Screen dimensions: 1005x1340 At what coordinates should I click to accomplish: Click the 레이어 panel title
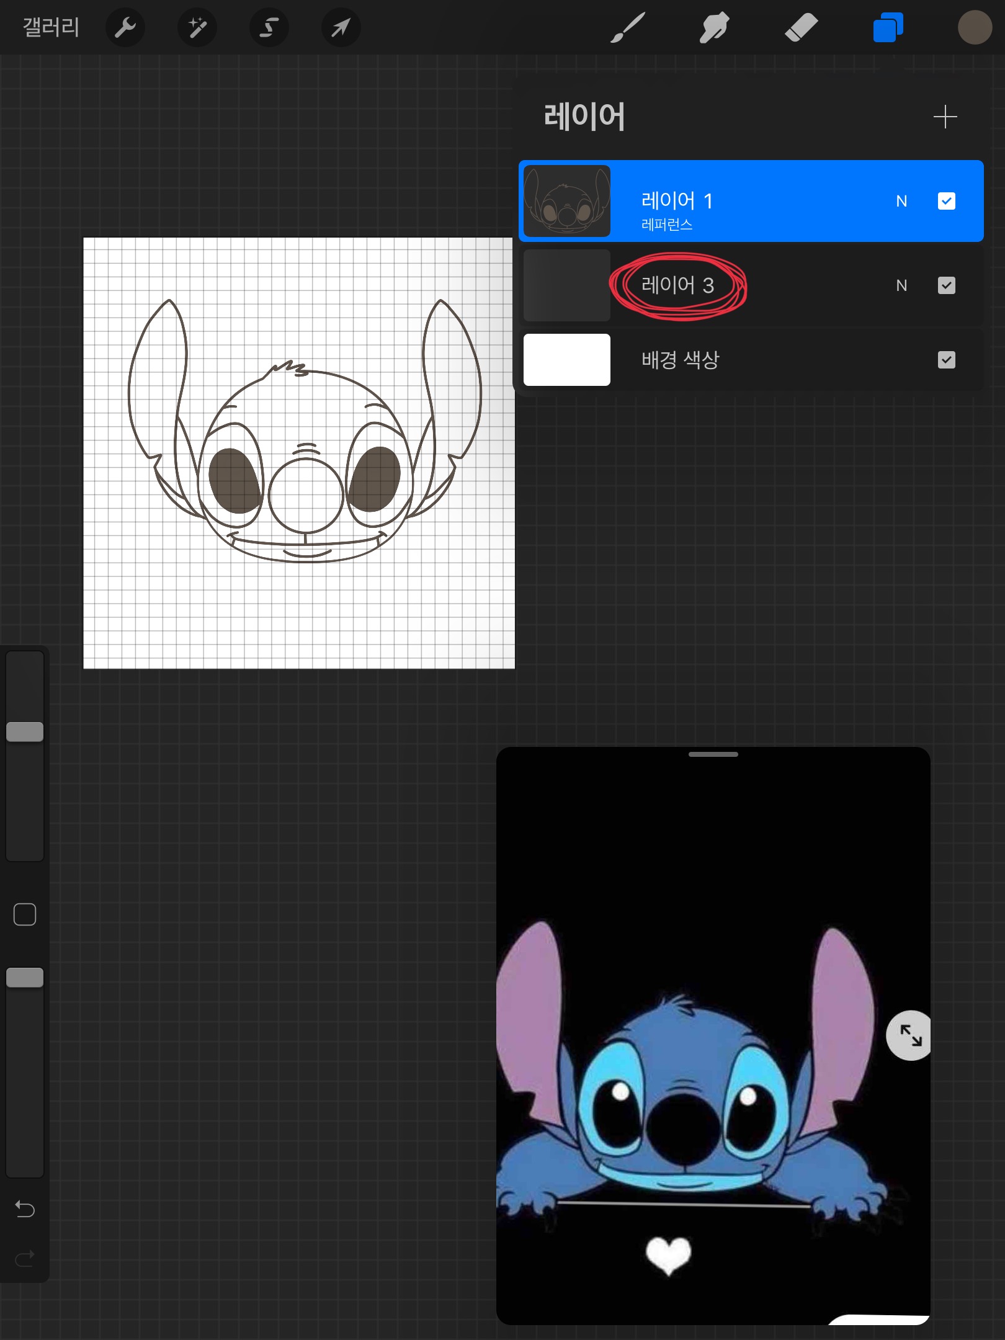[584, 117]
